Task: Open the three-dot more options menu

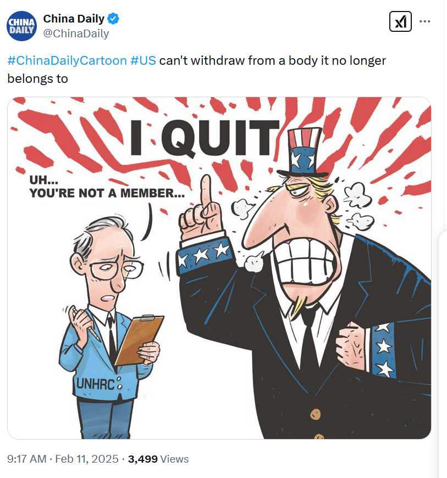Action: coord(424,21)
